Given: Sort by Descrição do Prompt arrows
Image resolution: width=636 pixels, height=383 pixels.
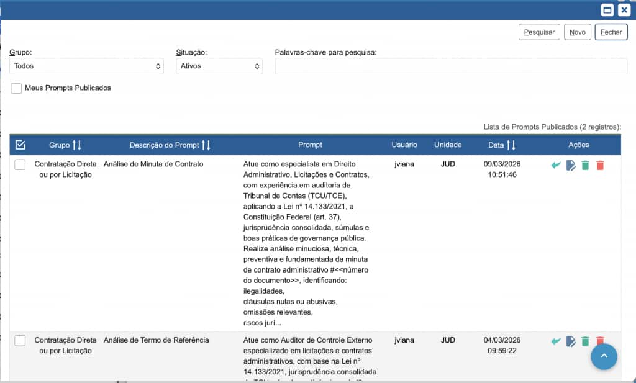Looking at the screenshot, I should point(206,145).
